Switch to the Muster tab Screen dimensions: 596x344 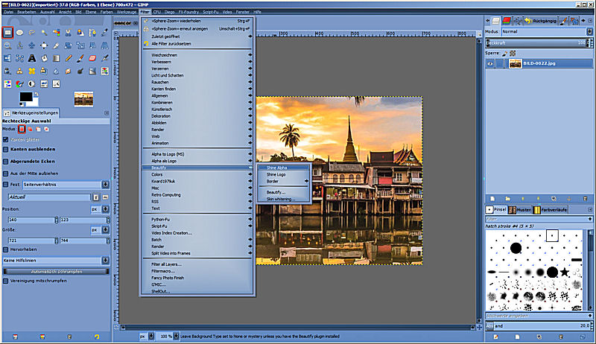pyautogui.click(x=520, y=209)
